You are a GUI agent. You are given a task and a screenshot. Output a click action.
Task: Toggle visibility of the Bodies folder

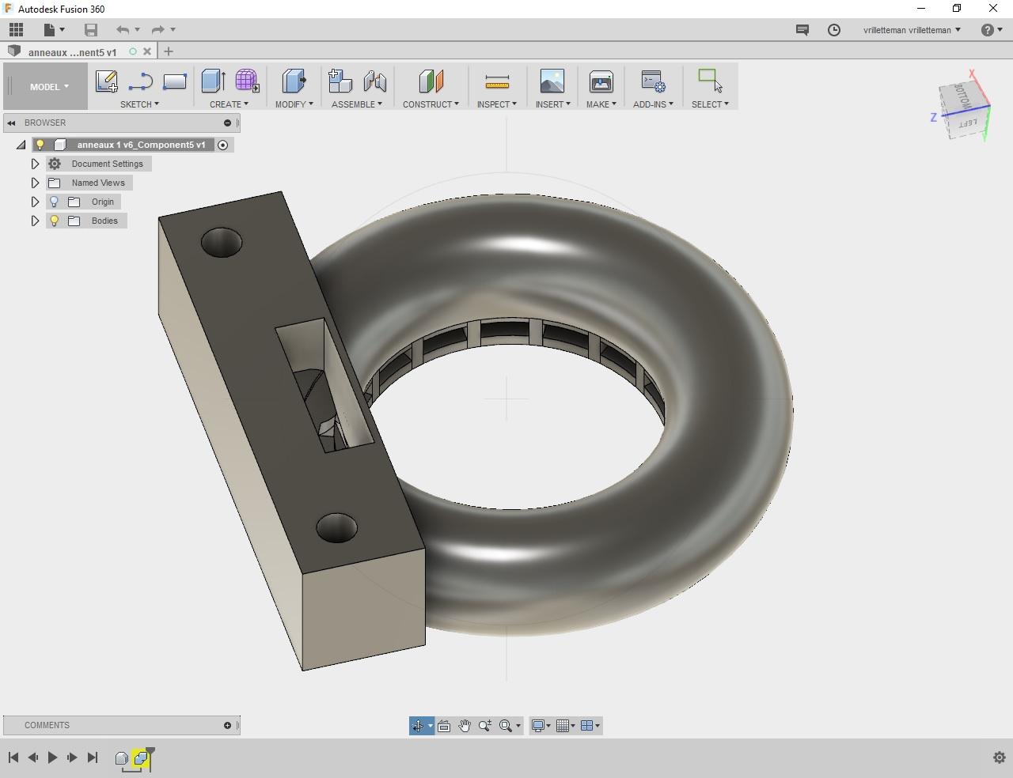55,221
